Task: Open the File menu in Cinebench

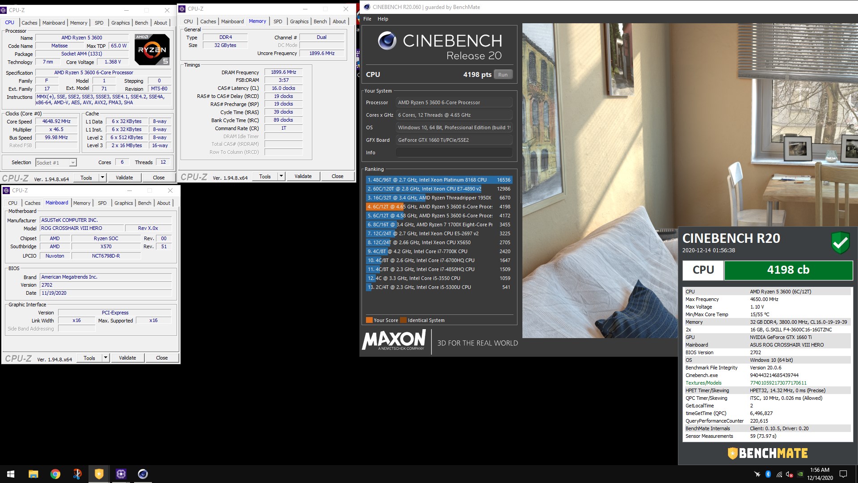Action: tap(367, 19)
